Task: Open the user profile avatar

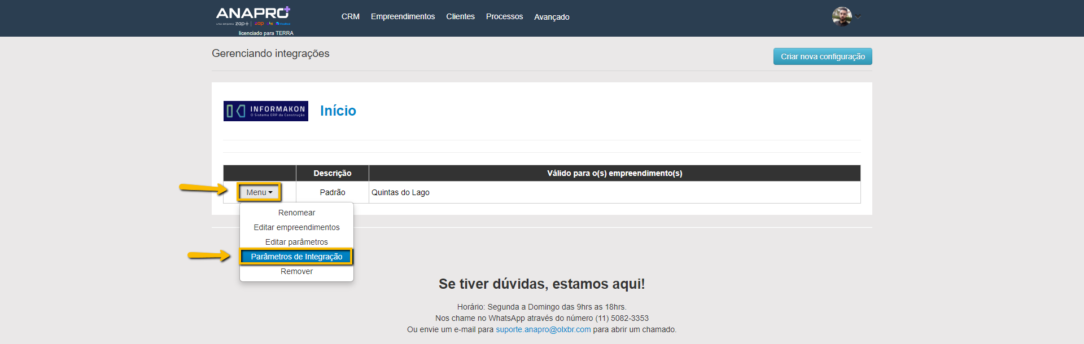Action: (841, 16)
